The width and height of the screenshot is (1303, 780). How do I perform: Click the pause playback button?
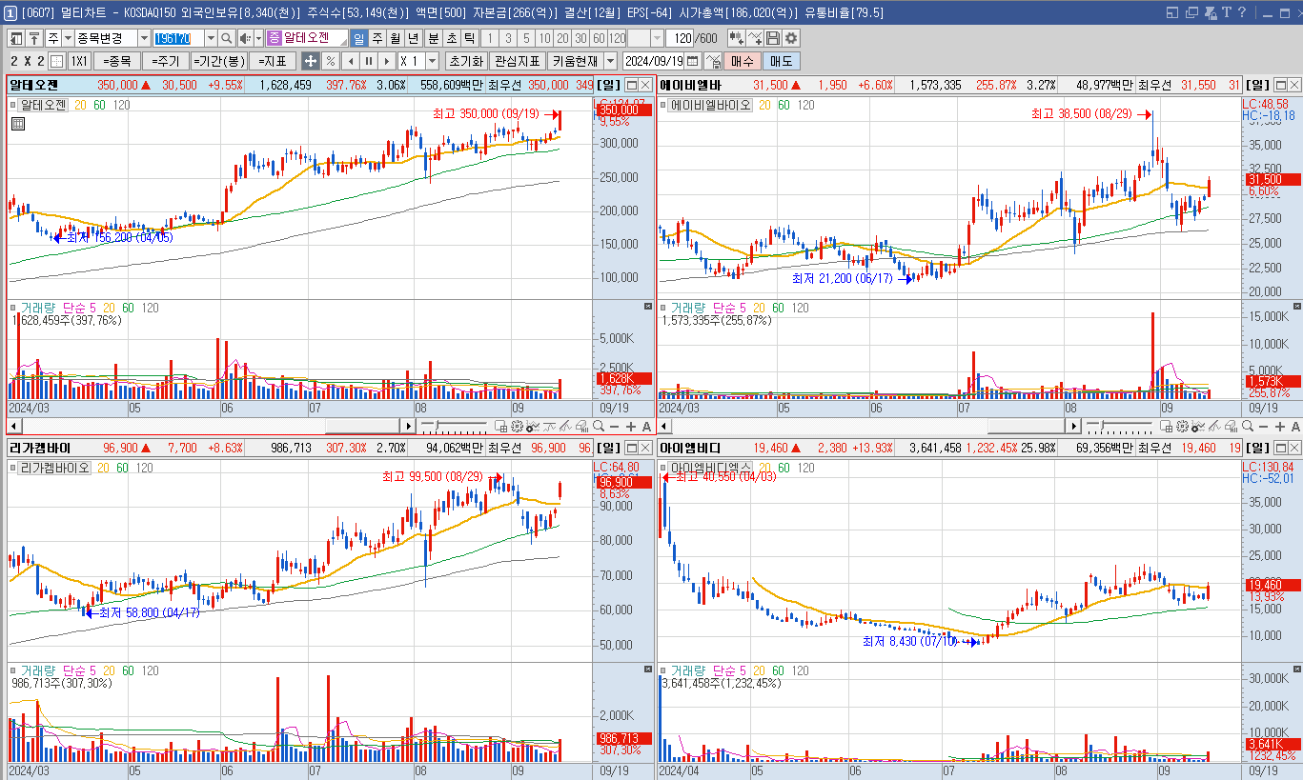tap(368, 61)
